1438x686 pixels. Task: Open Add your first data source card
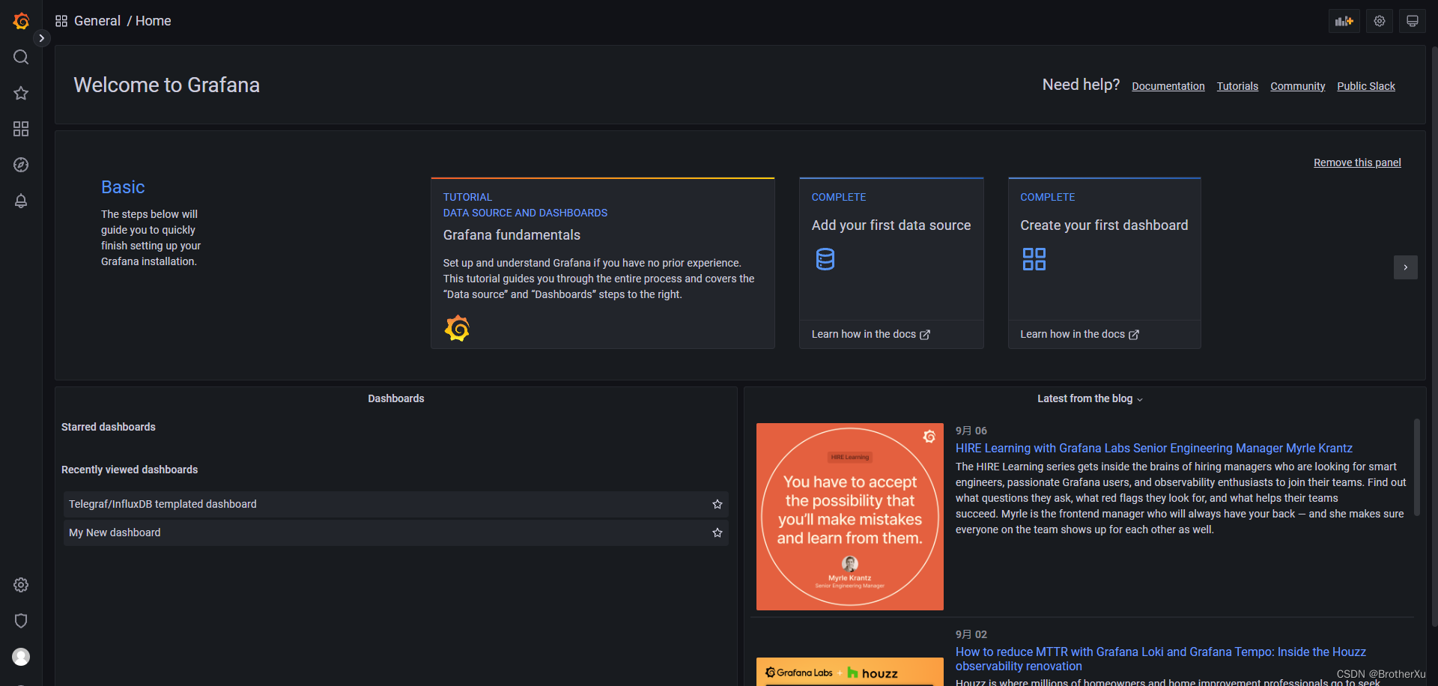tap(891, 263)
